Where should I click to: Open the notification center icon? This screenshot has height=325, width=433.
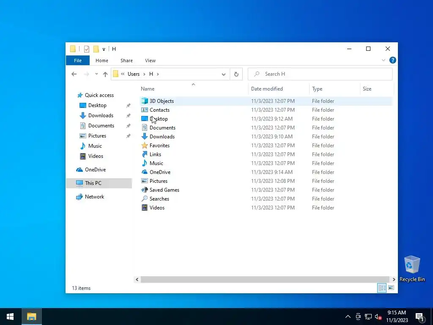click(419, 317)
